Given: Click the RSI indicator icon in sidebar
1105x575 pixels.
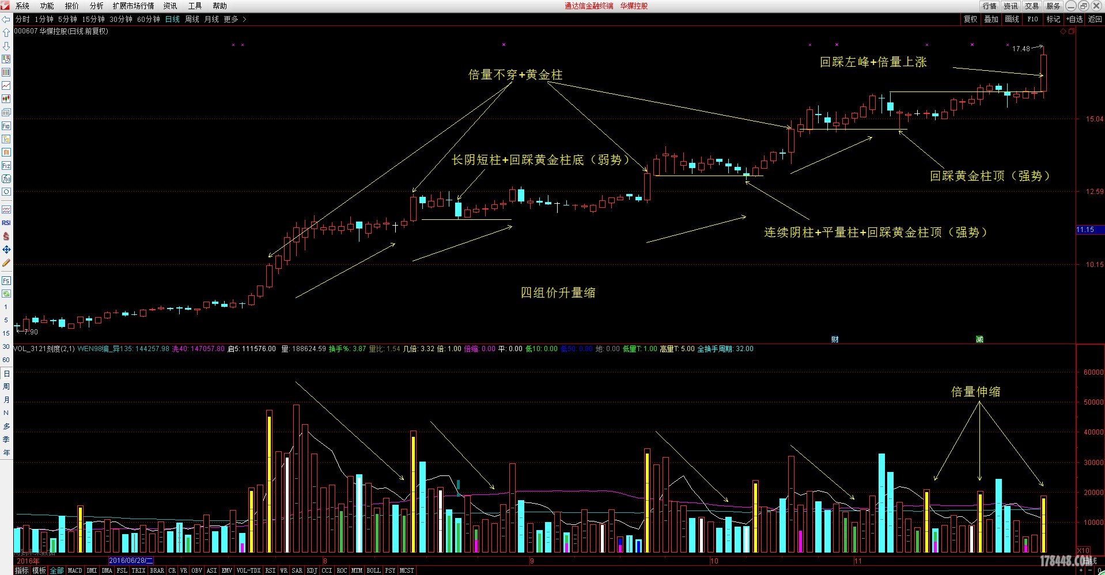Looking at the screenshot, I should click(6, 223).
